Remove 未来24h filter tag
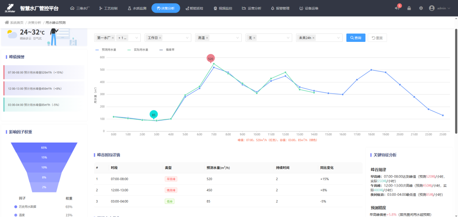Viewport: 458px width, 217px height. click(313, 38)
